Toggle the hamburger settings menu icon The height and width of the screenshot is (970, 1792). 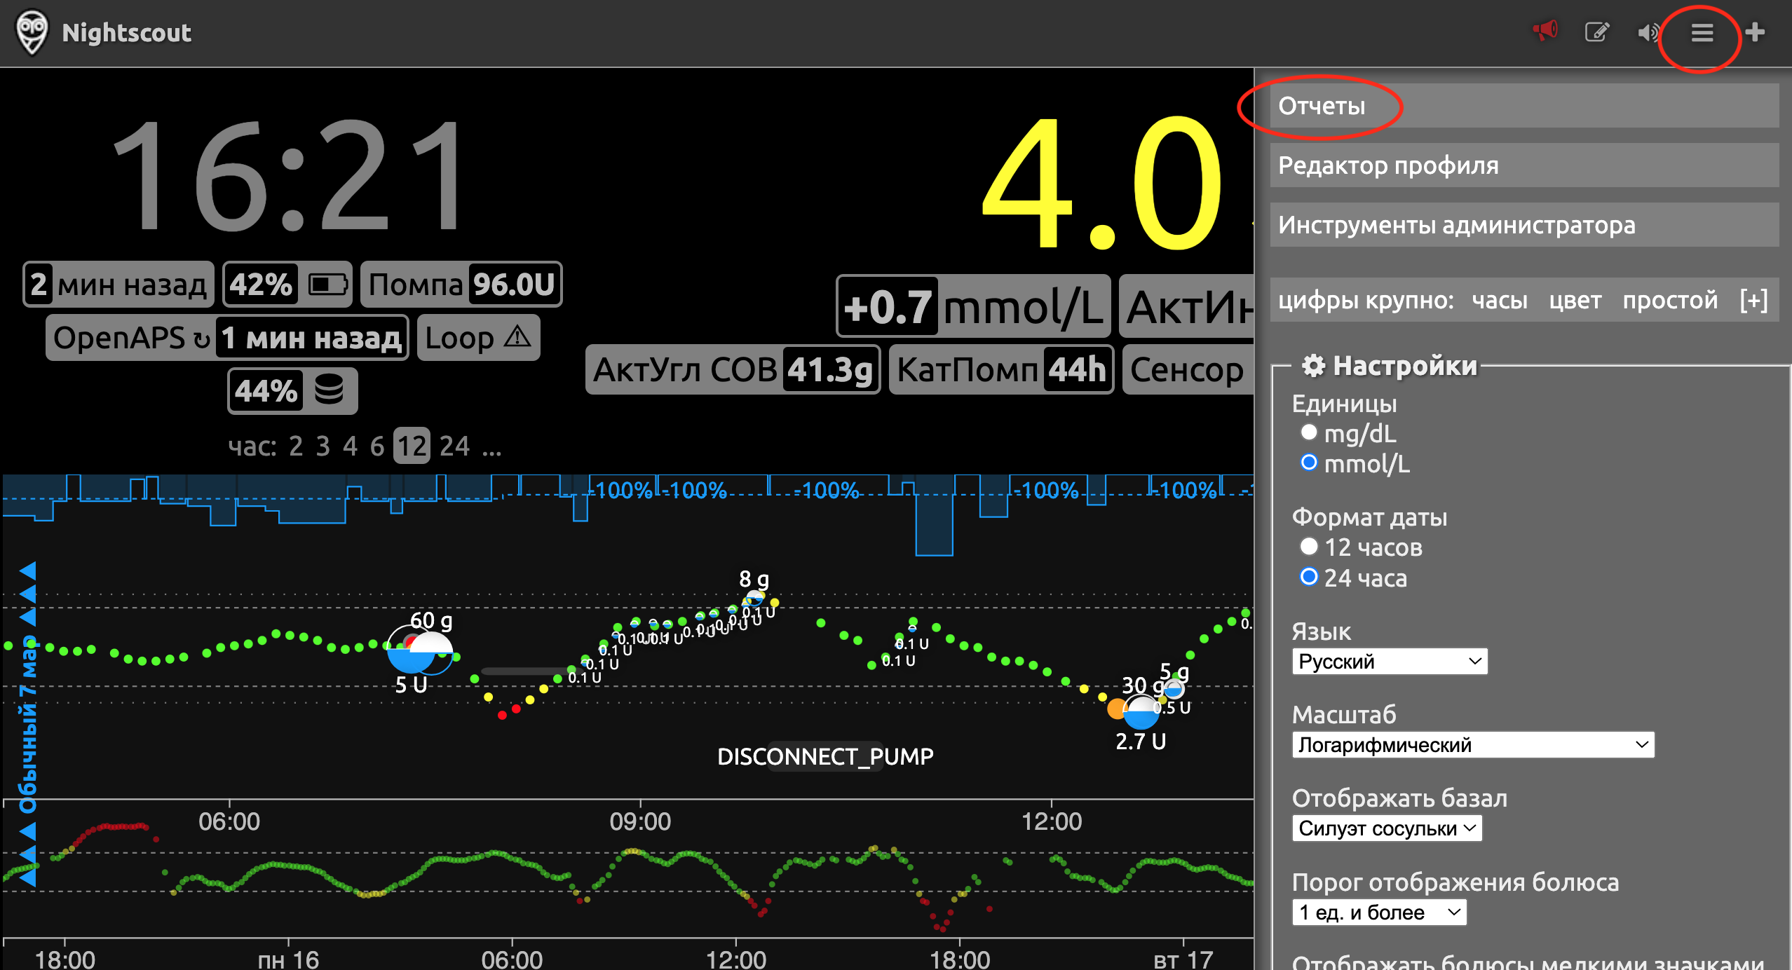point(1702,32)
